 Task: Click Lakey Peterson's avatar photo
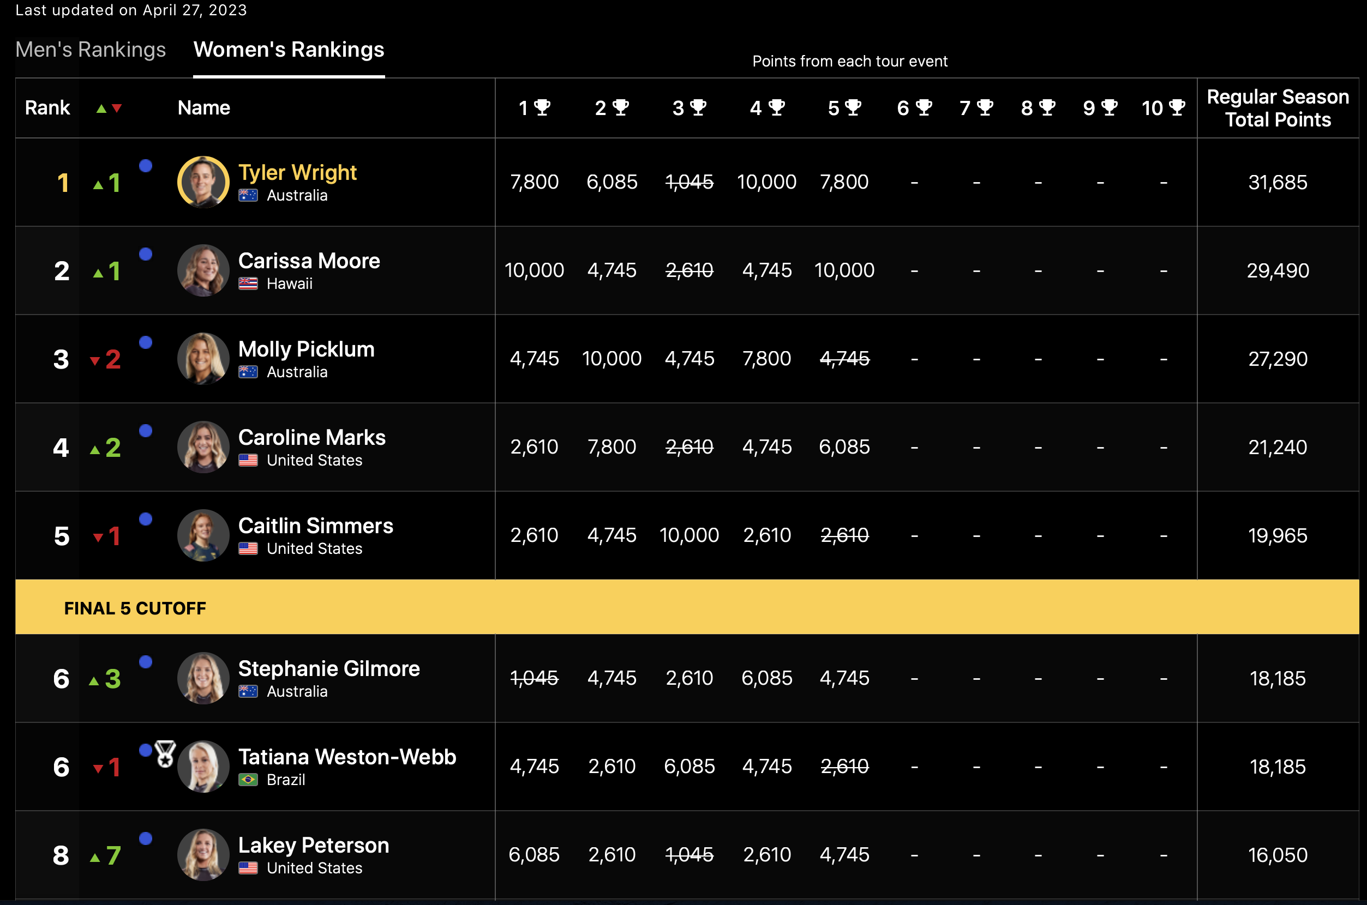click(203, 855)
